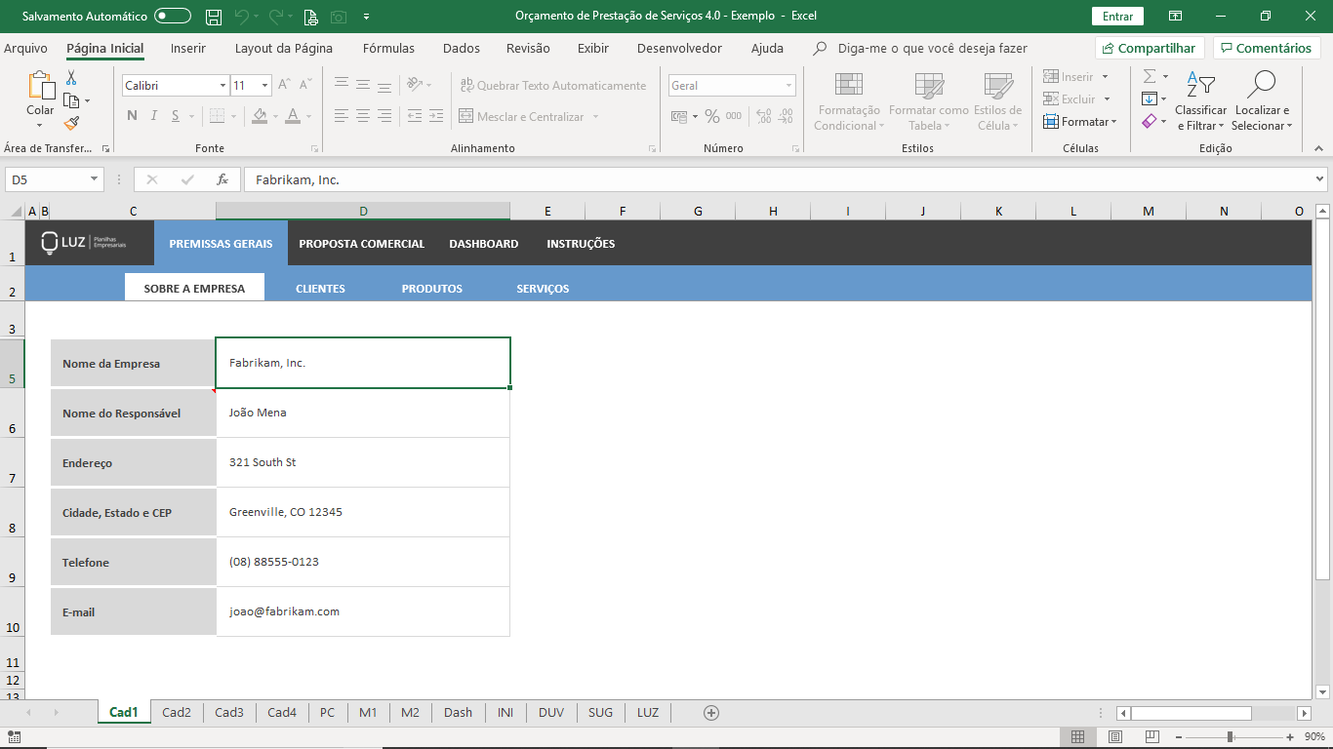
Task: Click the Font Color A icon
Action: [293, 116]
